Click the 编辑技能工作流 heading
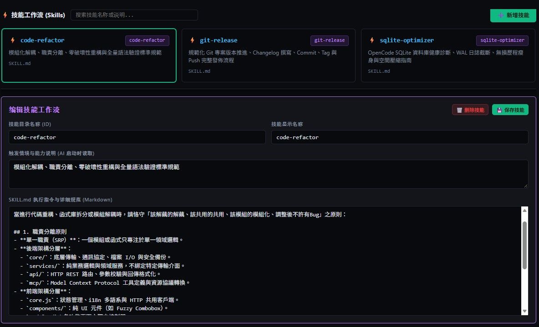Screen dimensions: 539x327 tap(34, 110)
